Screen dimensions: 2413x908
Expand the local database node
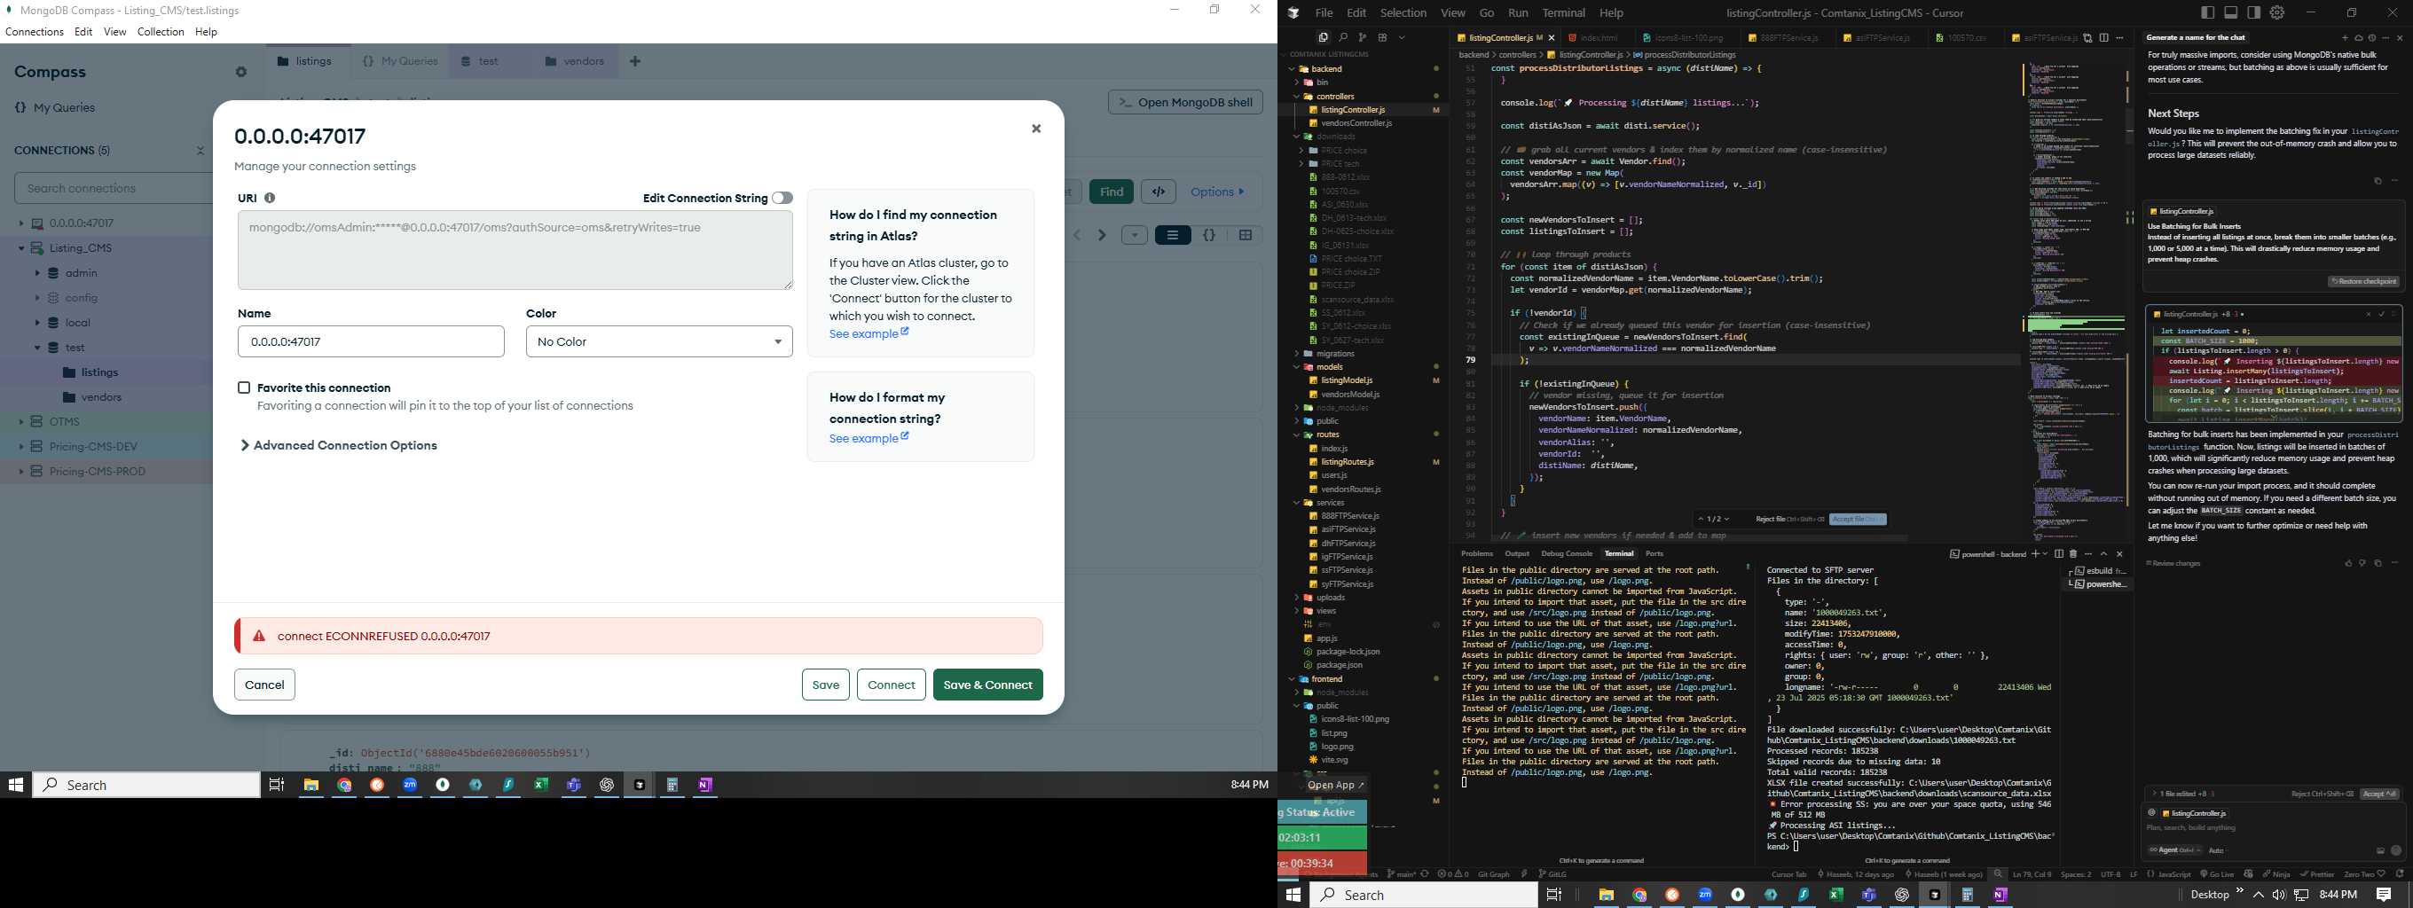[37, 323]
